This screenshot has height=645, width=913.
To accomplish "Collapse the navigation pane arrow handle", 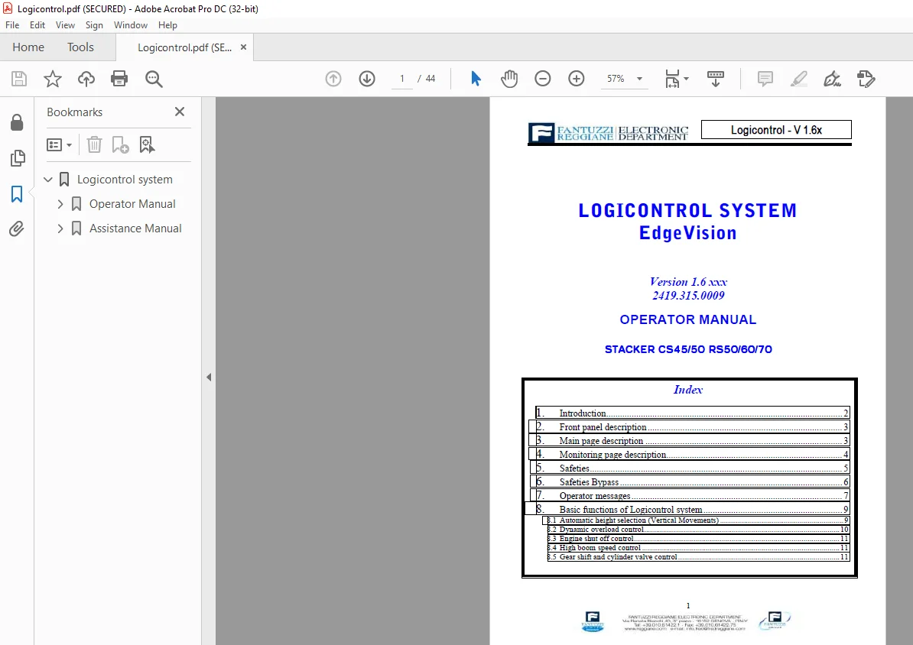I will click(209, 378).
